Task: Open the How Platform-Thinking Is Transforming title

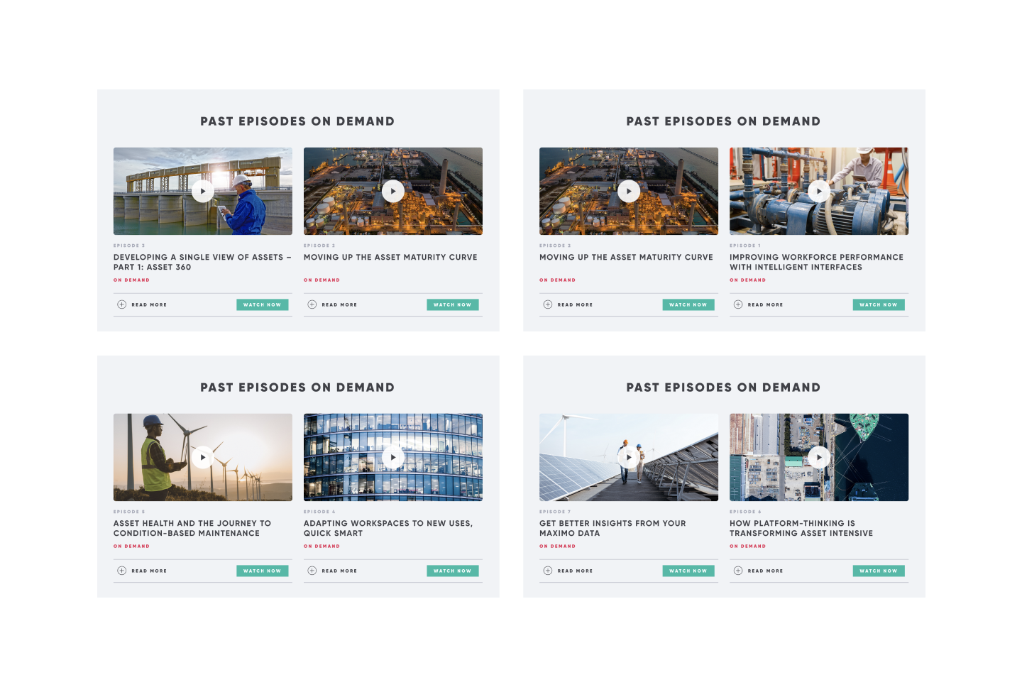Action: 801,528
